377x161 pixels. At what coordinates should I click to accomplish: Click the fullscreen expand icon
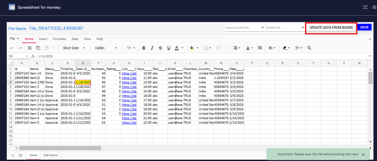tap(365, 7)
